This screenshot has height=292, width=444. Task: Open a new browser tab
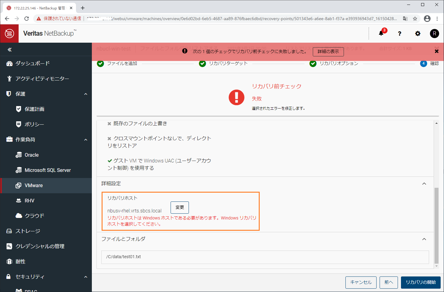pyautogui.click(x=83, y=8)
